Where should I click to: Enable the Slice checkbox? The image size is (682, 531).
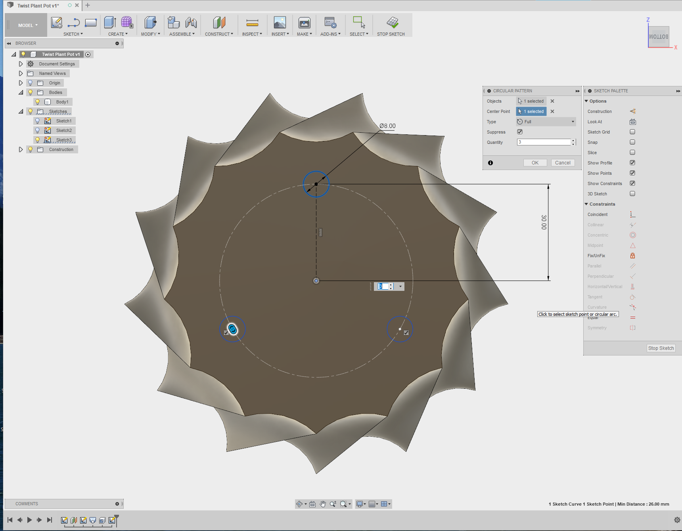632,153
